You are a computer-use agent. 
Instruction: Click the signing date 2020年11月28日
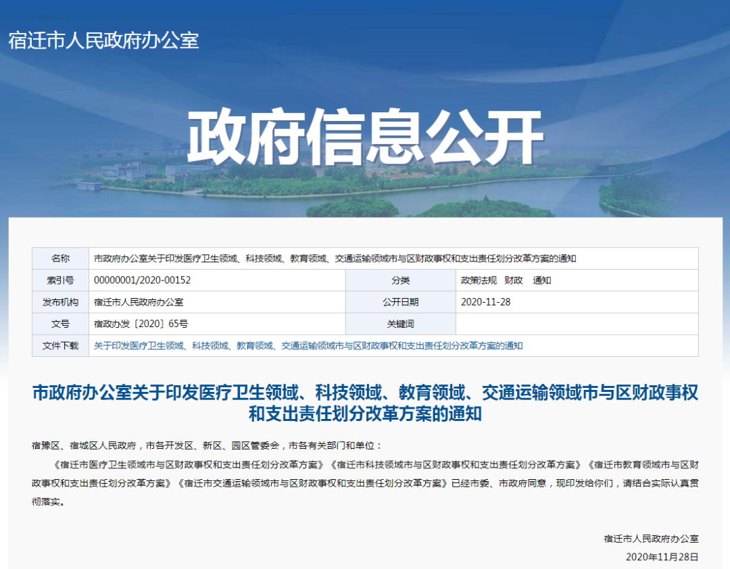pyautogui.click(x=662, y=557)
